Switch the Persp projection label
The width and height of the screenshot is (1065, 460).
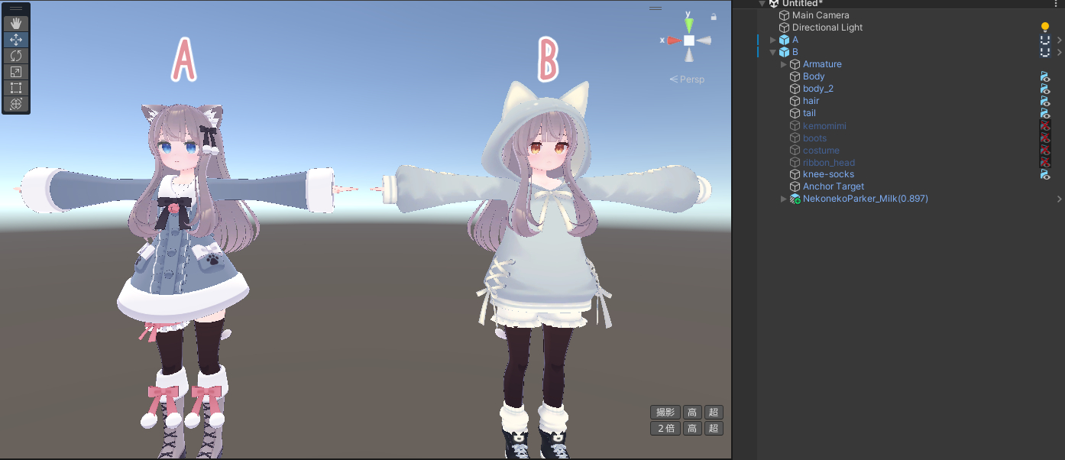687,79
